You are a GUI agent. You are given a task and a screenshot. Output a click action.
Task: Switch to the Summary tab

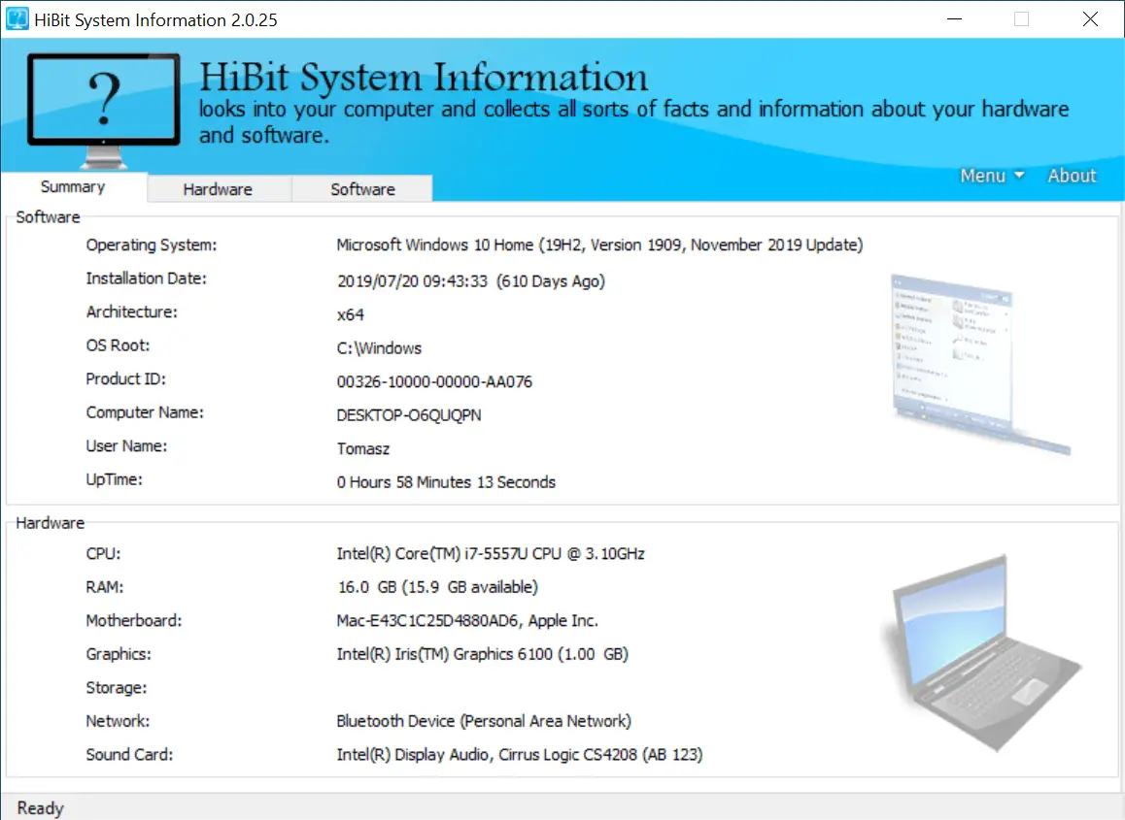tap(73, 187)
